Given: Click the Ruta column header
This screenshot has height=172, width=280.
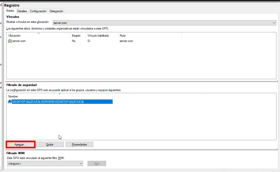Looking at the screenshot, I should point(150,36).
